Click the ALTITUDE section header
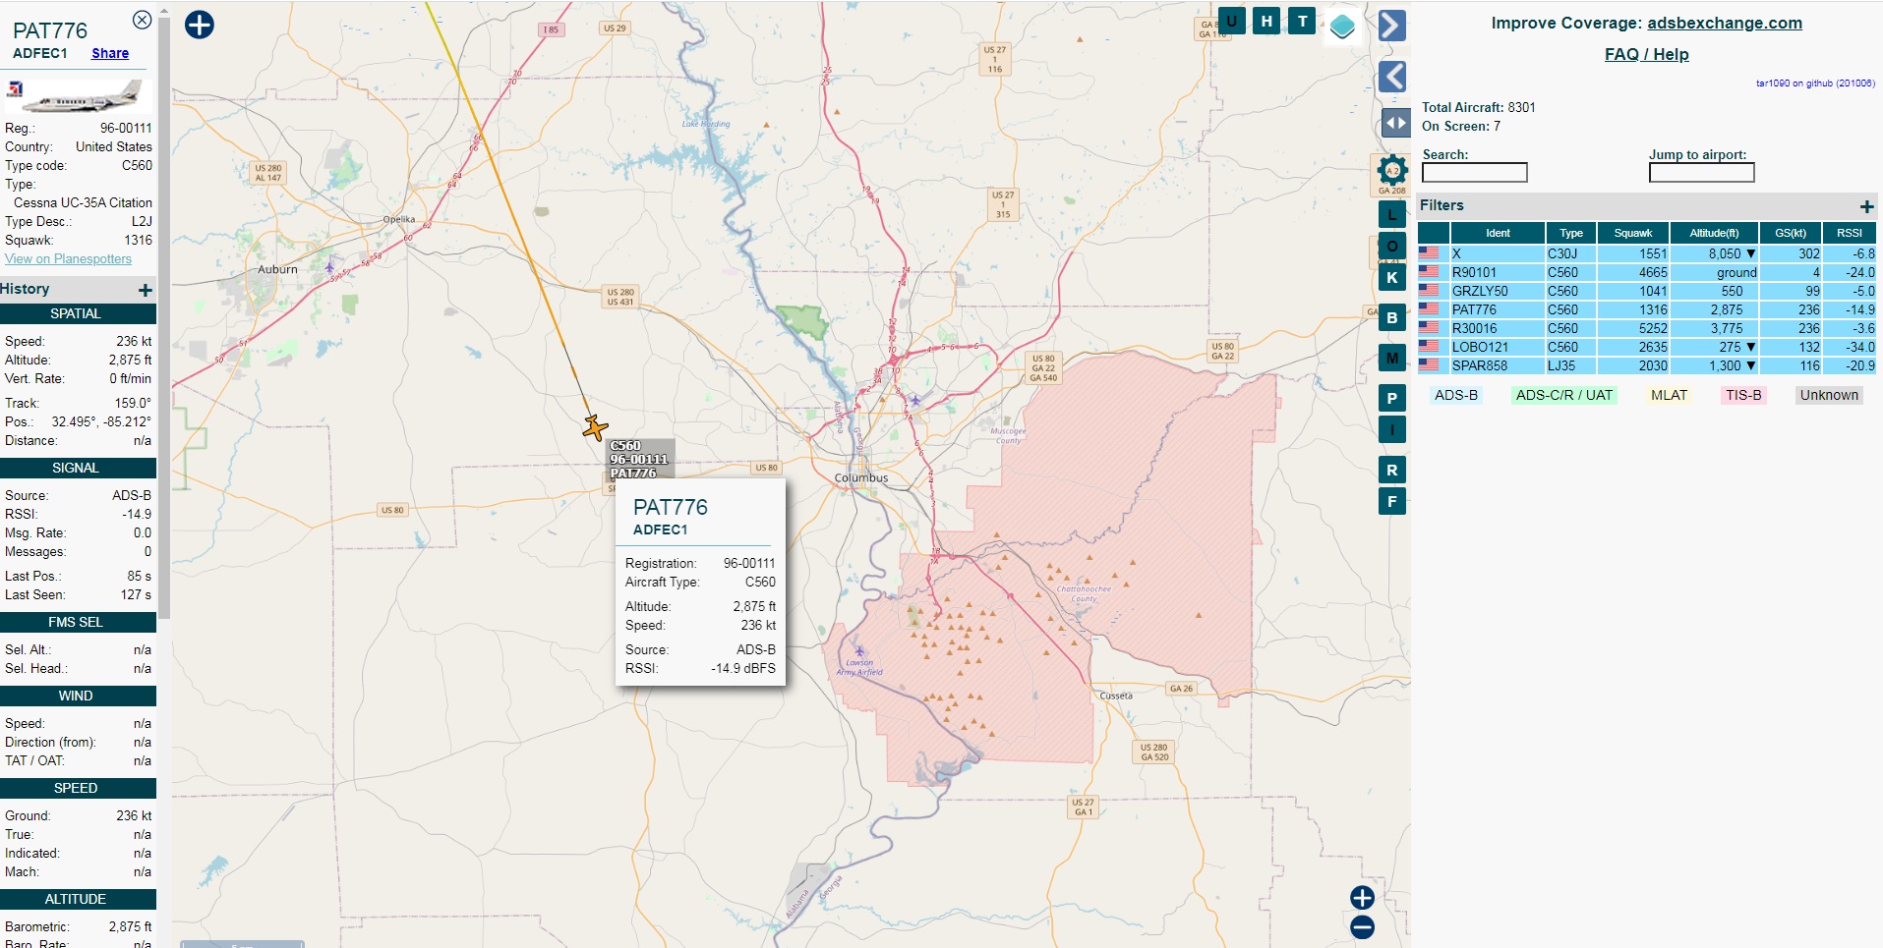 (x=77, y=900)
